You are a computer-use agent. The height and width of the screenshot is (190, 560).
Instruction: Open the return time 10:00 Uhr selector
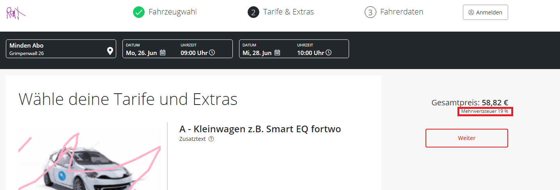(311, 53)
